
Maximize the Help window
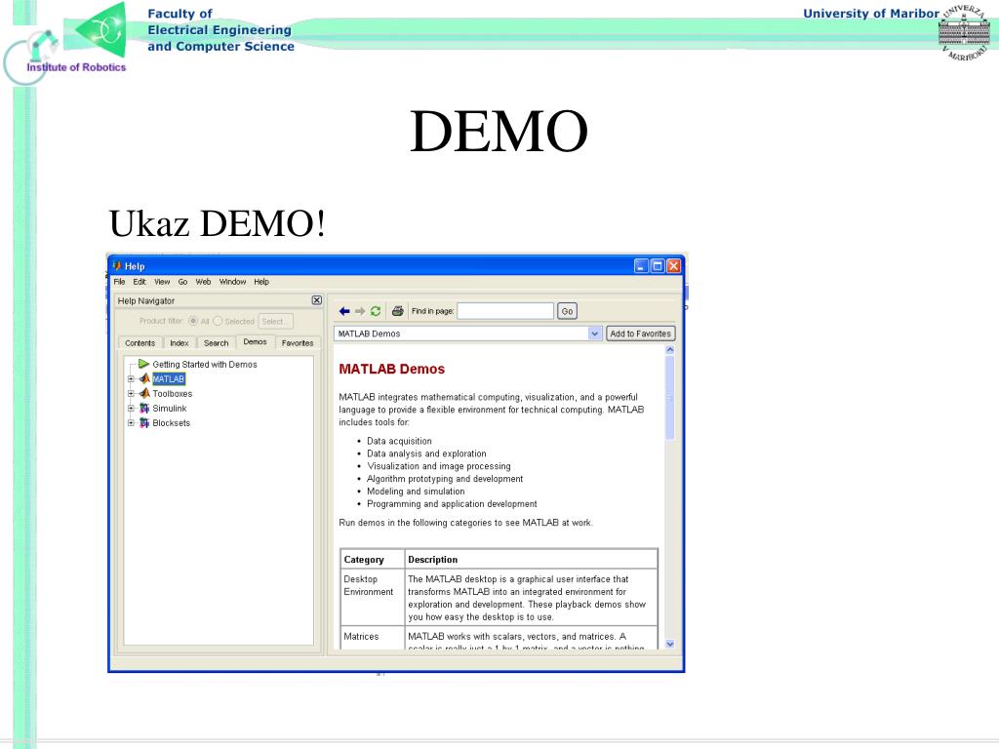coord(658,265)
